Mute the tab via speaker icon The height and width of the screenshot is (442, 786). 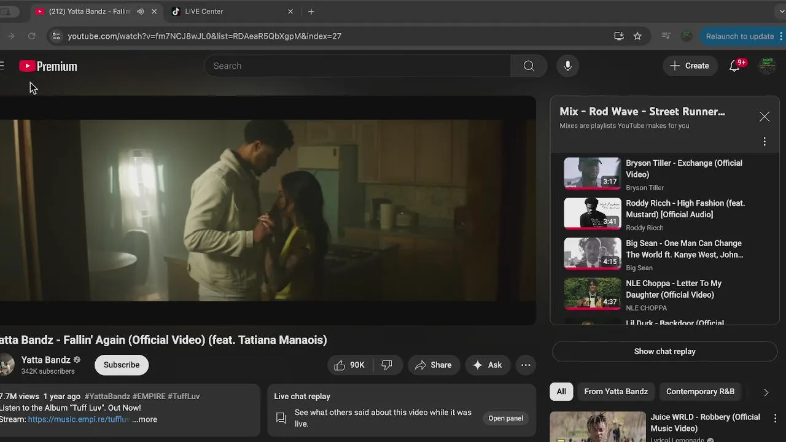(141, 11)
